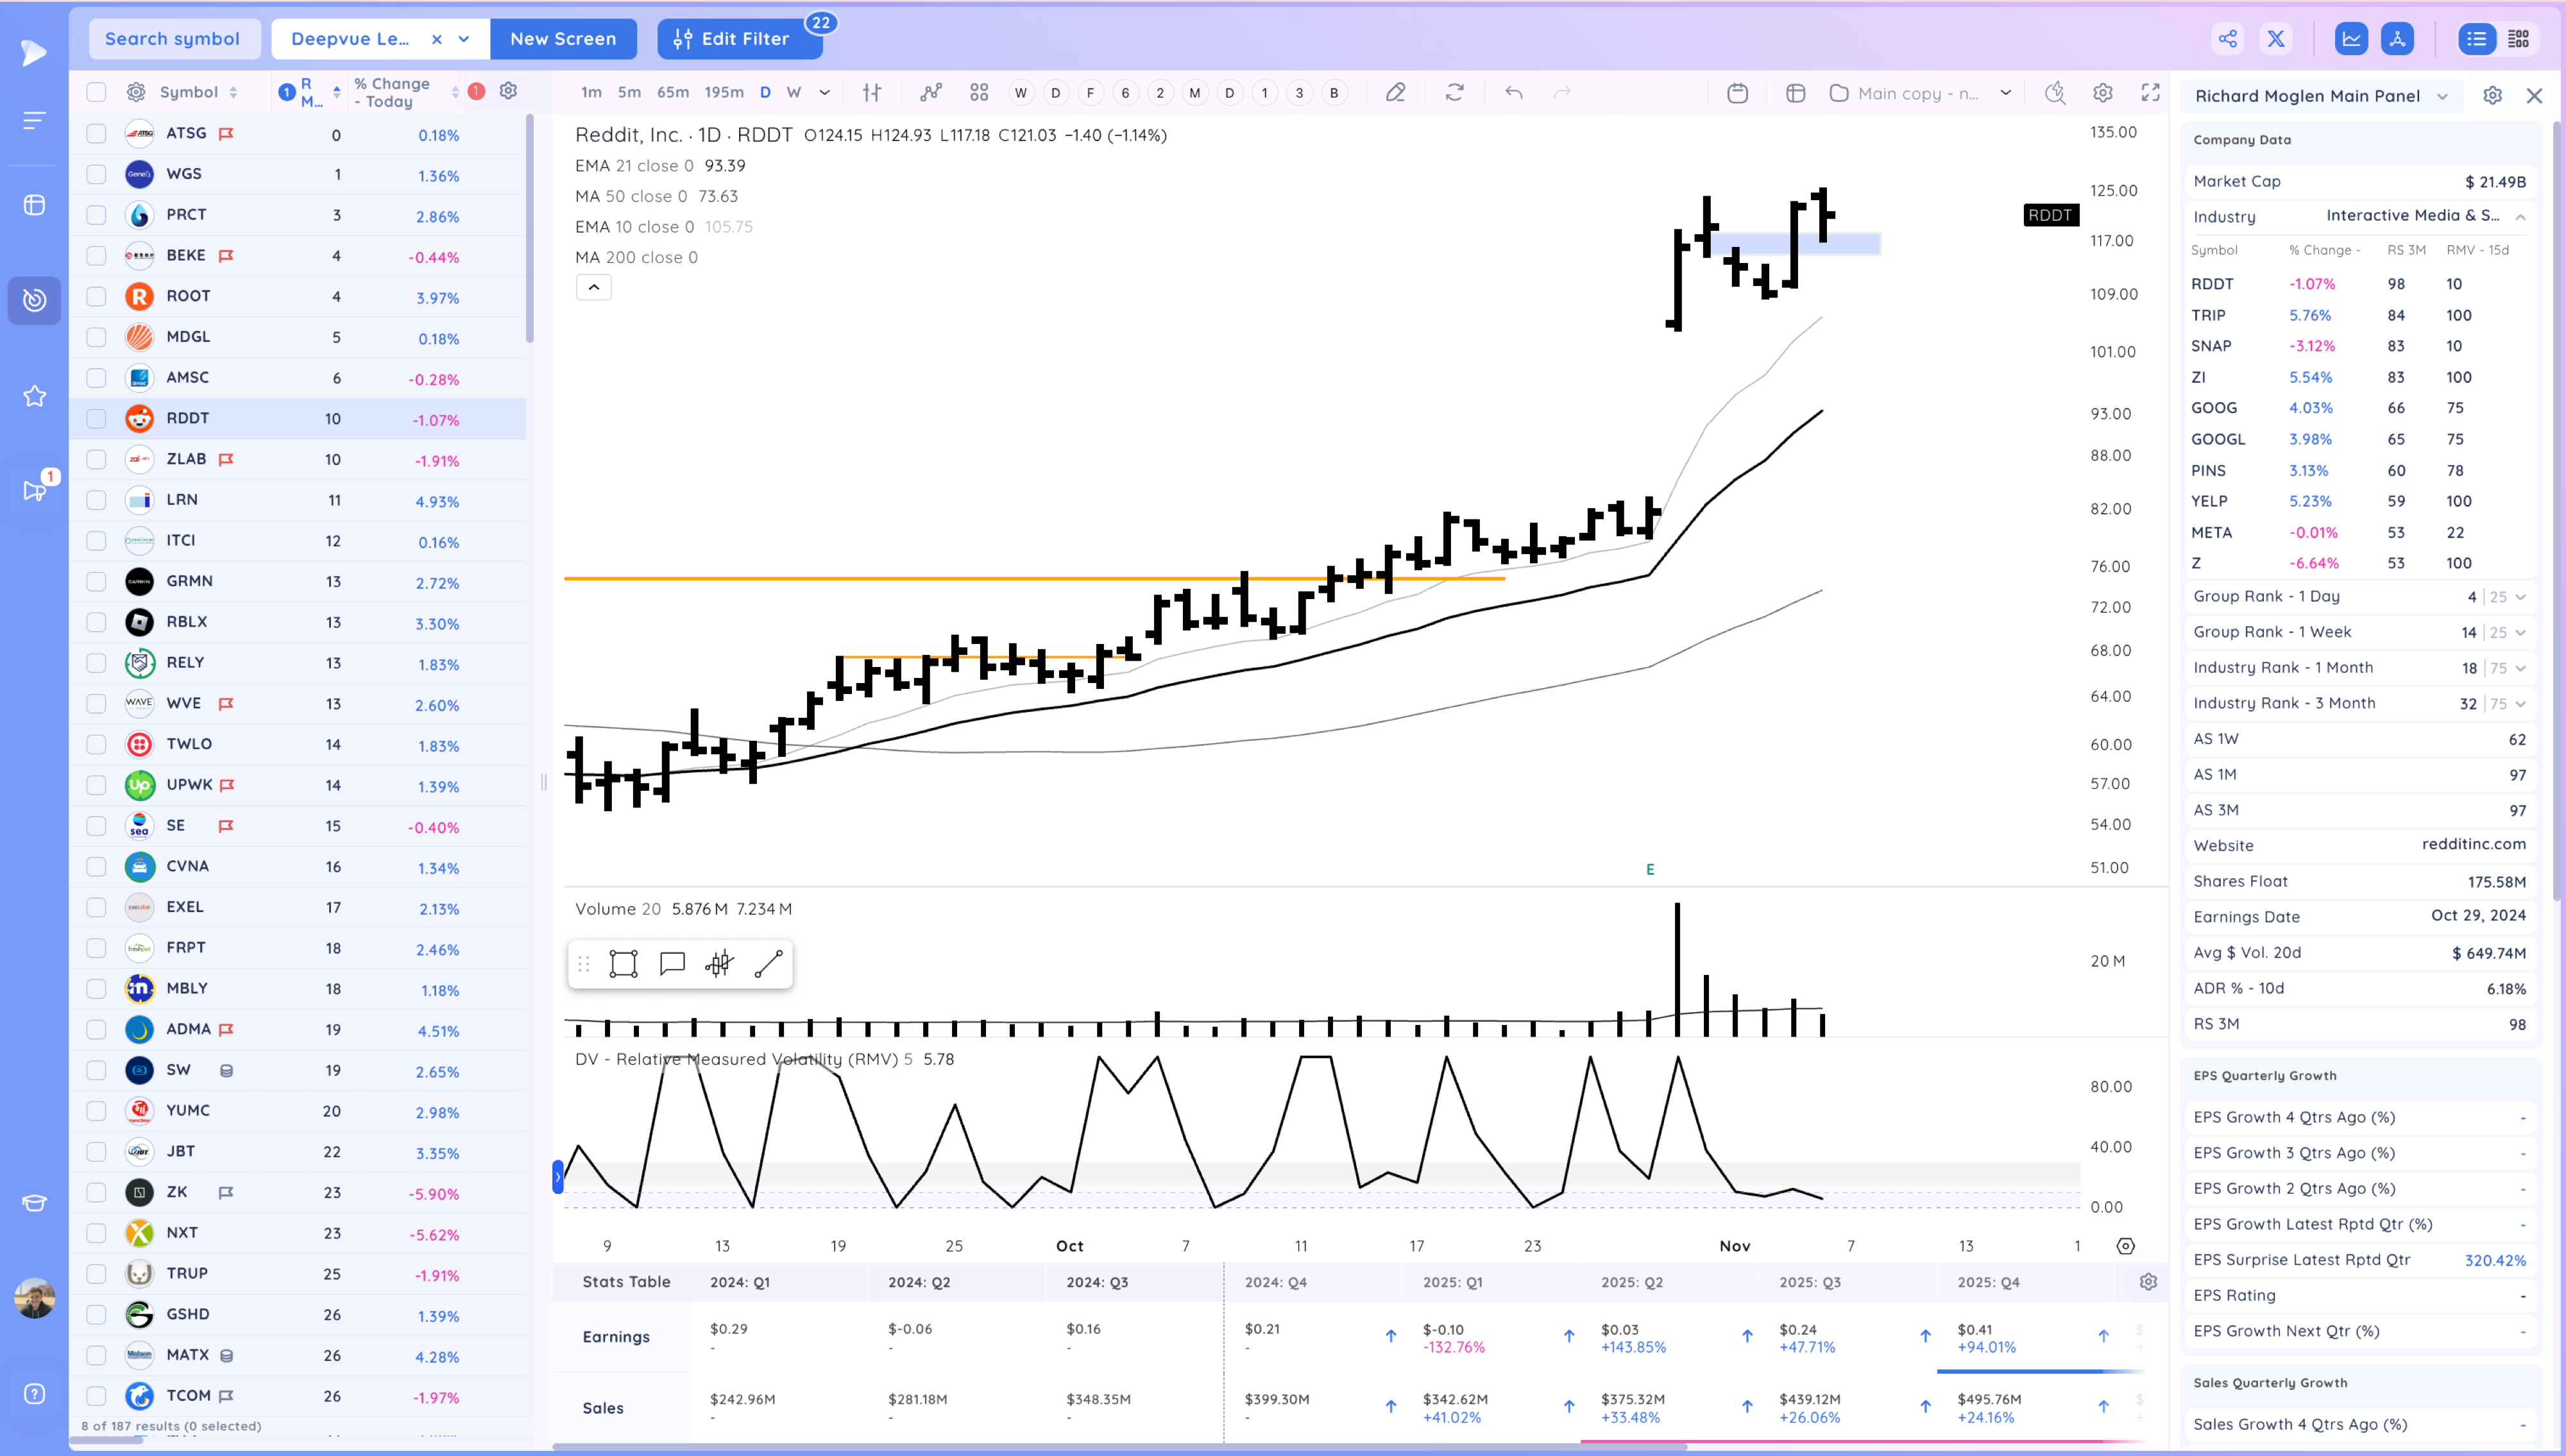Screen dimensions: 2566x1456
Task: Click the chart refresh icon
Action: tap(1455, 93)
